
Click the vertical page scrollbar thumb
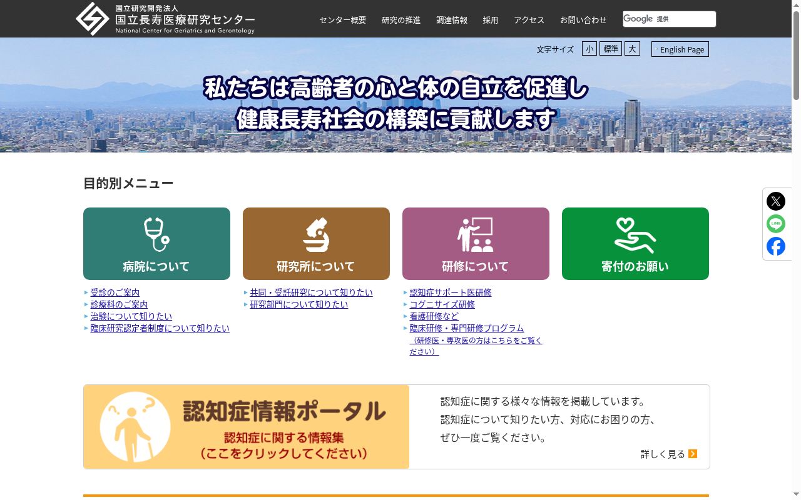796,55
